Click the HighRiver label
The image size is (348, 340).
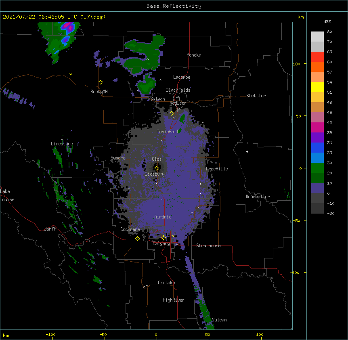coord(174,300)
